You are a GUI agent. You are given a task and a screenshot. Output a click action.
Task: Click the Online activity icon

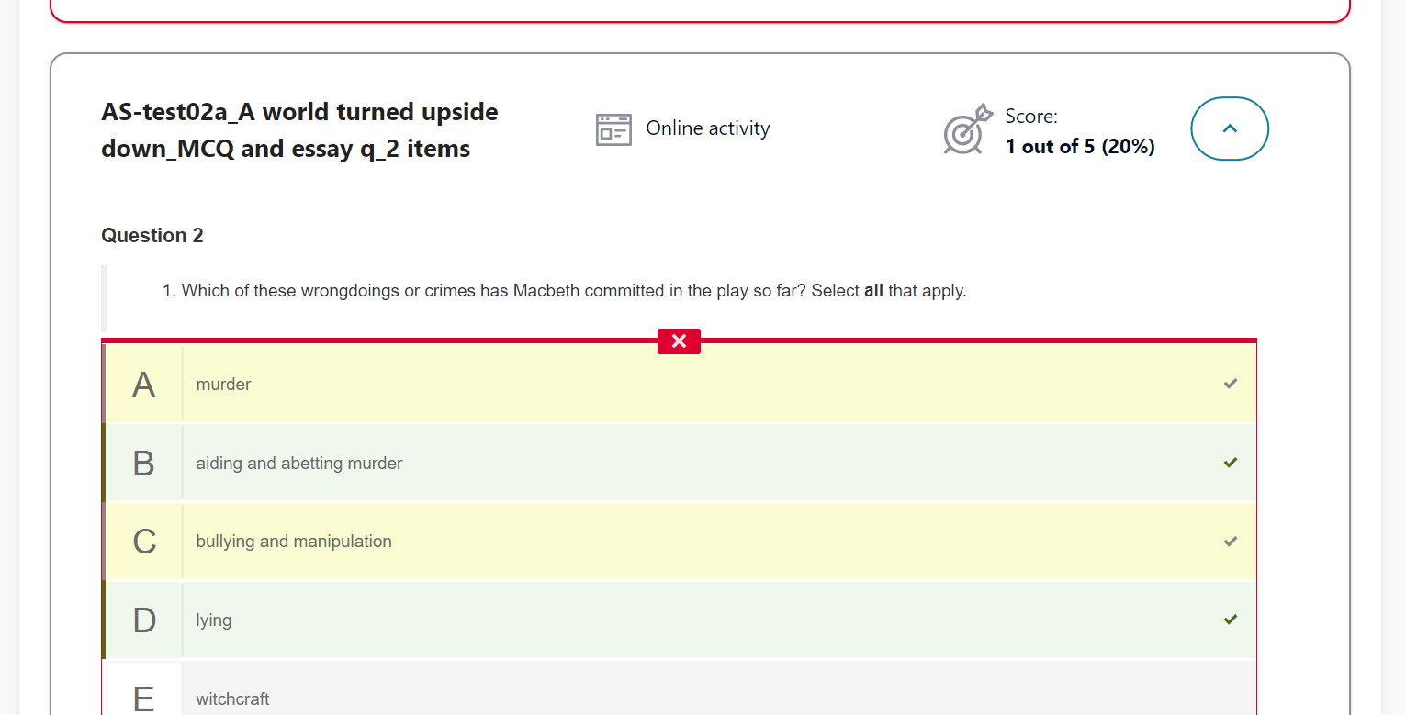[x=613, y=128]
